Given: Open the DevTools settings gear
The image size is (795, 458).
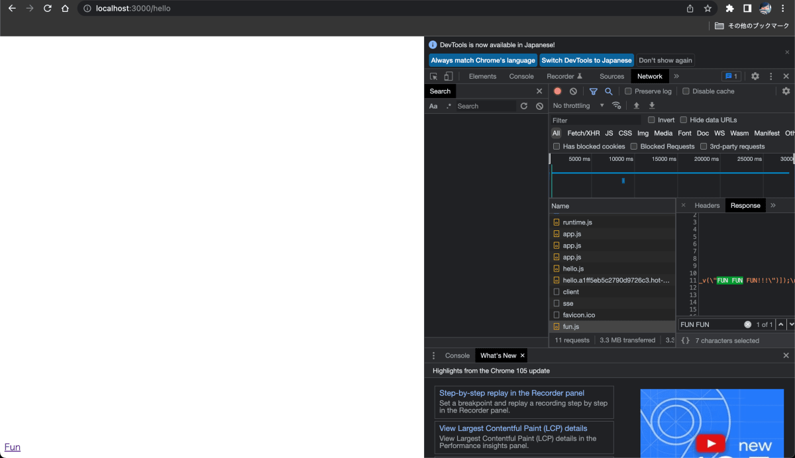Looking at the screenshot, I should 755,76.
